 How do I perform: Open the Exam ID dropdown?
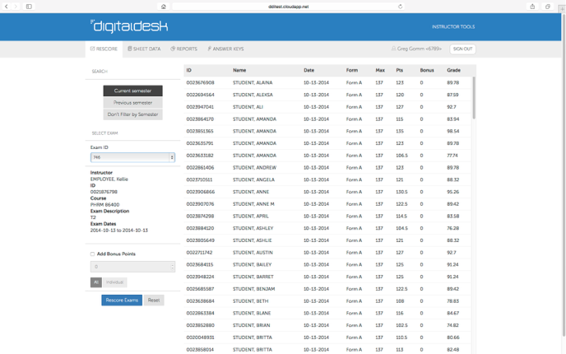(132, 157)
